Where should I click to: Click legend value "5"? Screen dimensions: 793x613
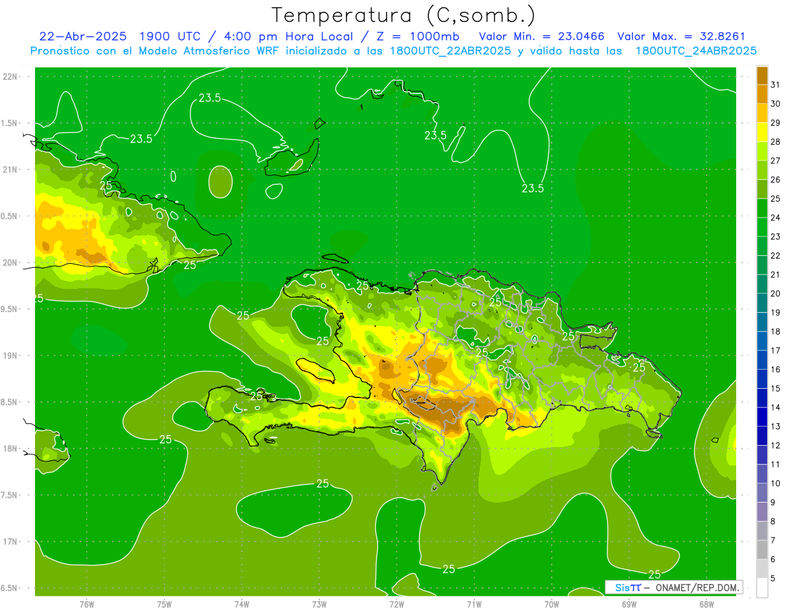click(x=773, y=579)
